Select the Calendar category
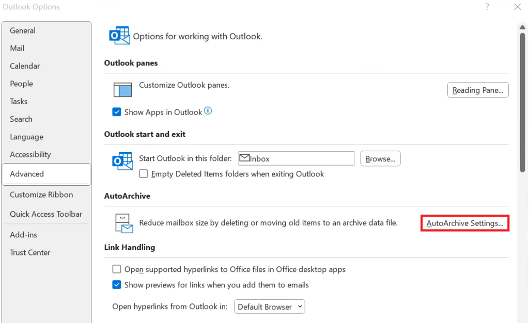529x323 pixels. (24, 66)
